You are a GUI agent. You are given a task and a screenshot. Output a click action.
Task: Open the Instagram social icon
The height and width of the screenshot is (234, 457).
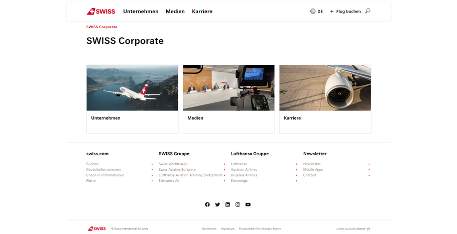pos(238,204)
